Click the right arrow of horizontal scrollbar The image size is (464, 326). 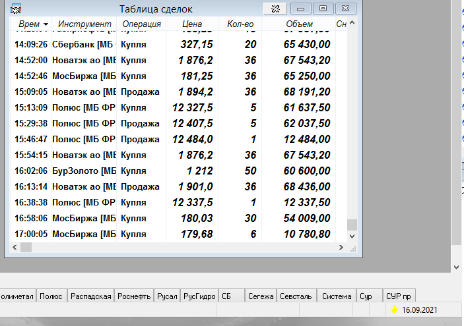(341, 247)
